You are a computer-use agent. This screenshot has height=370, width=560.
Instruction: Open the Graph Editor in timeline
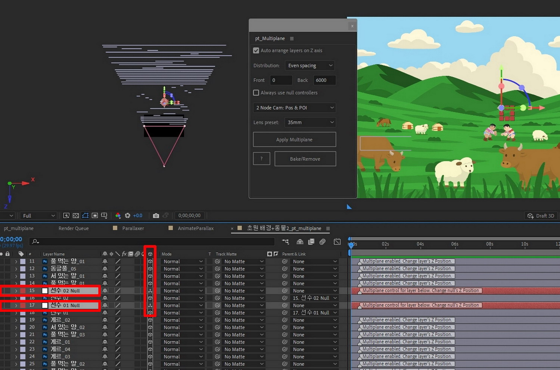(x=337, y=242)
